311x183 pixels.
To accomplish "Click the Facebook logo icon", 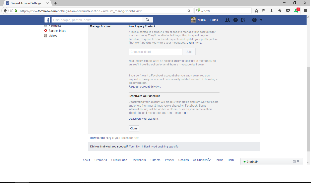I will click(47, 20).
